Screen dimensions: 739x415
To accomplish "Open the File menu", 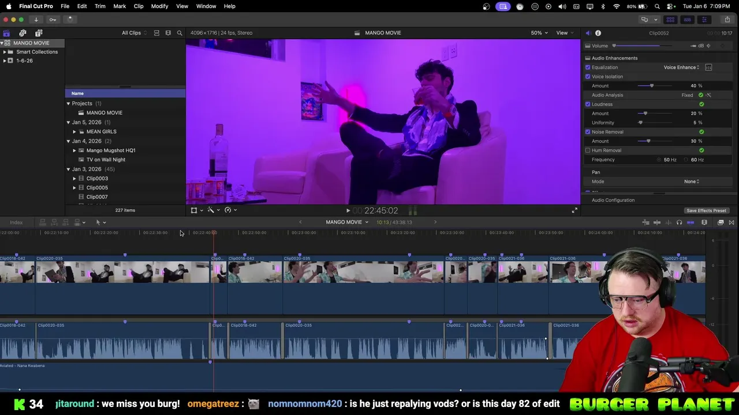I will [x=65, y=6].
